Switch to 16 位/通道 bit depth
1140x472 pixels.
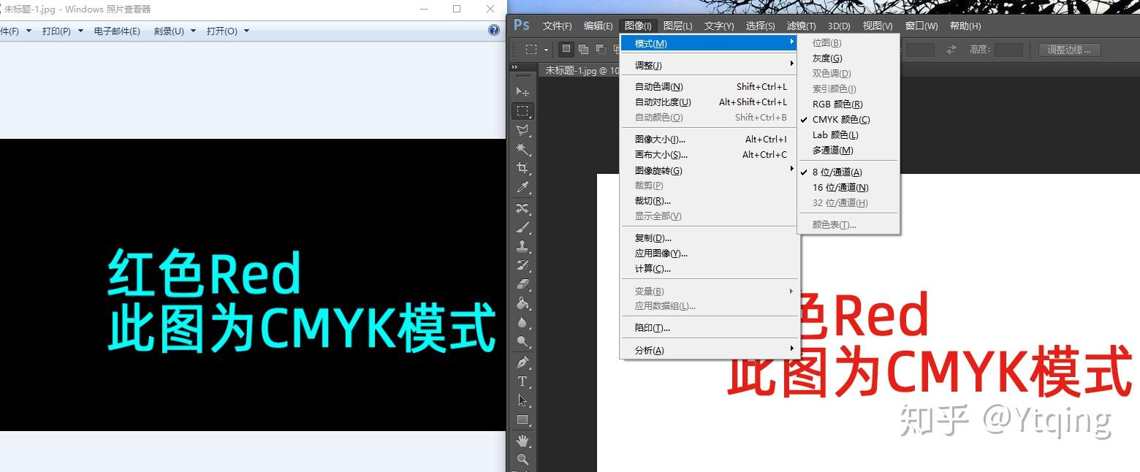point(848,188)
